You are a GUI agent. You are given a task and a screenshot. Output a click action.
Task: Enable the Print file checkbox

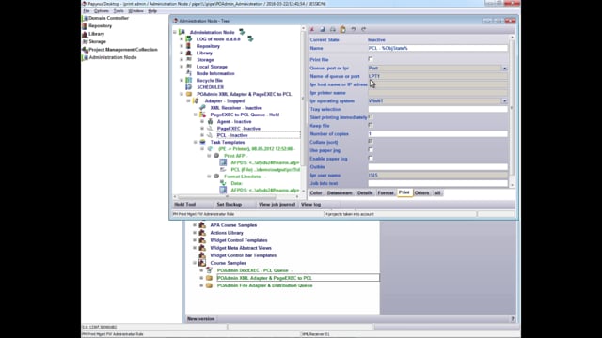click(x=371, y=59)
